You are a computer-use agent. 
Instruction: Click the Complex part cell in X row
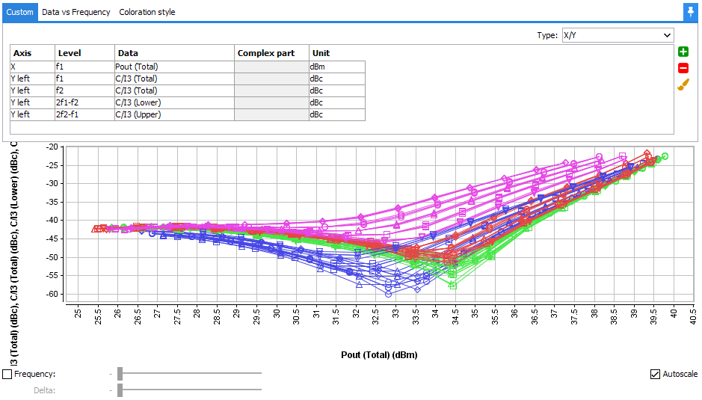point(272,67)
